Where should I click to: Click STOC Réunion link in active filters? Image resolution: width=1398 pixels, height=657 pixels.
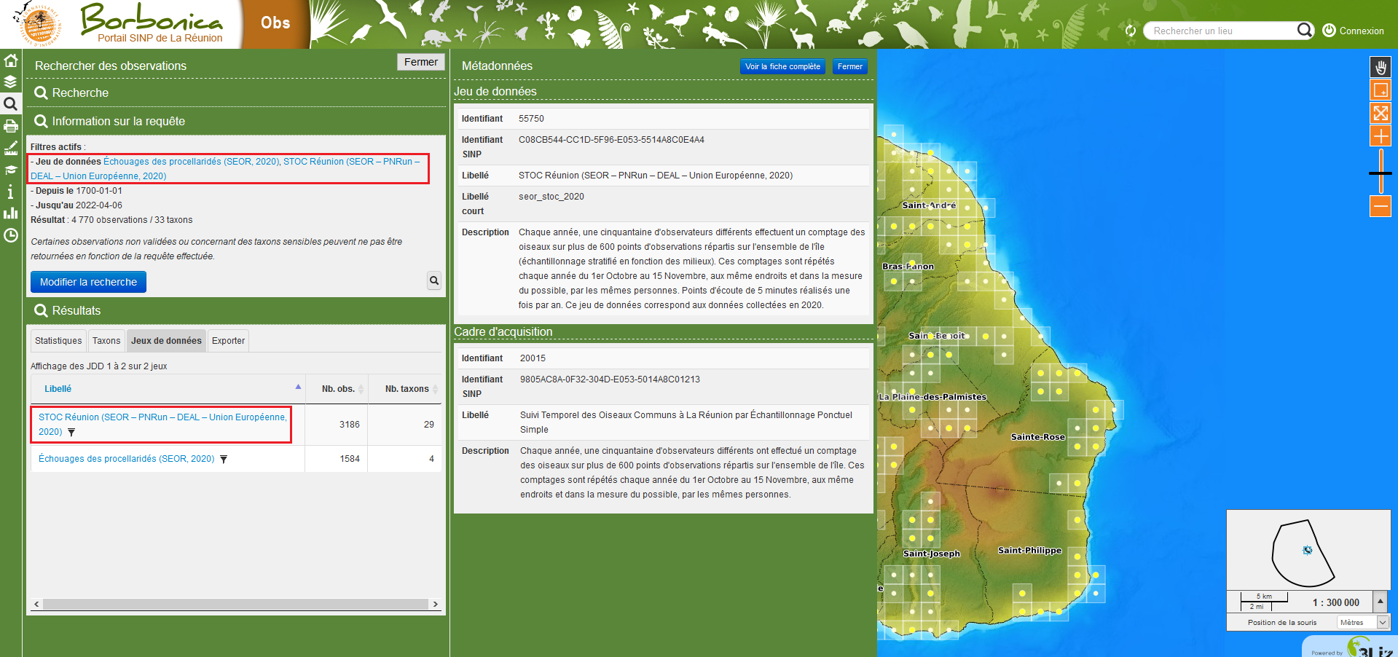click(225, 169)
